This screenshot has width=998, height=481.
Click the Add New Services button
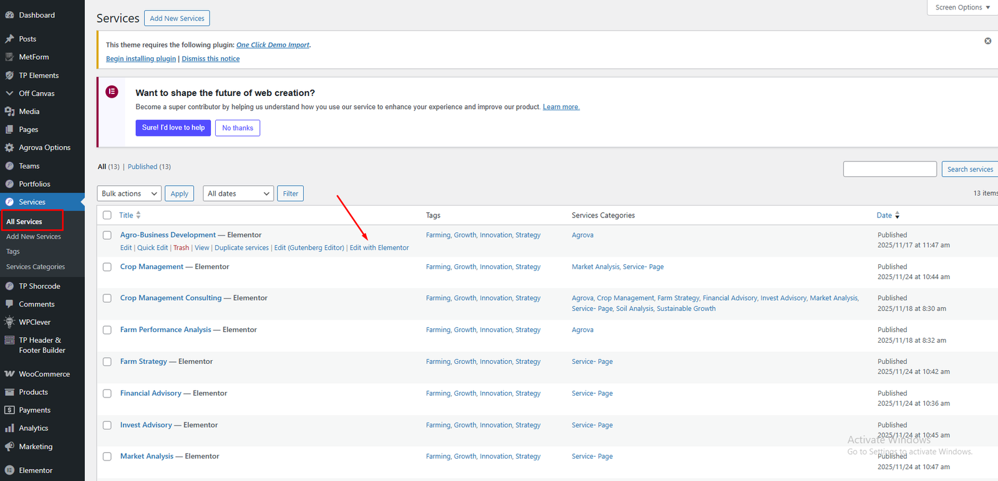(177, 19)
